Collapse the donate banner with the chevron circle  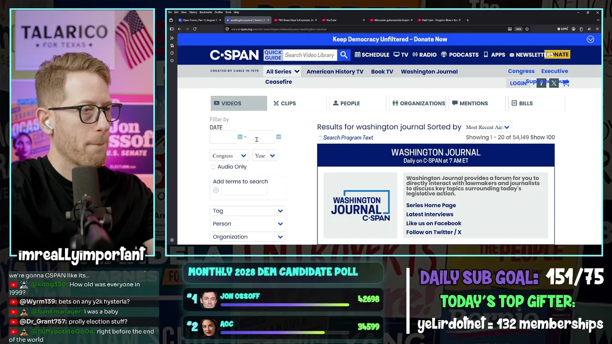[590, 40]
